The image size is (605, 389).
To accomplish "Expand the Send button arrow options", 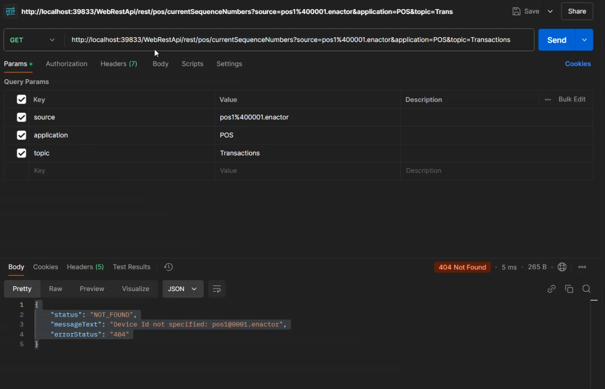I will coord(584,40).
